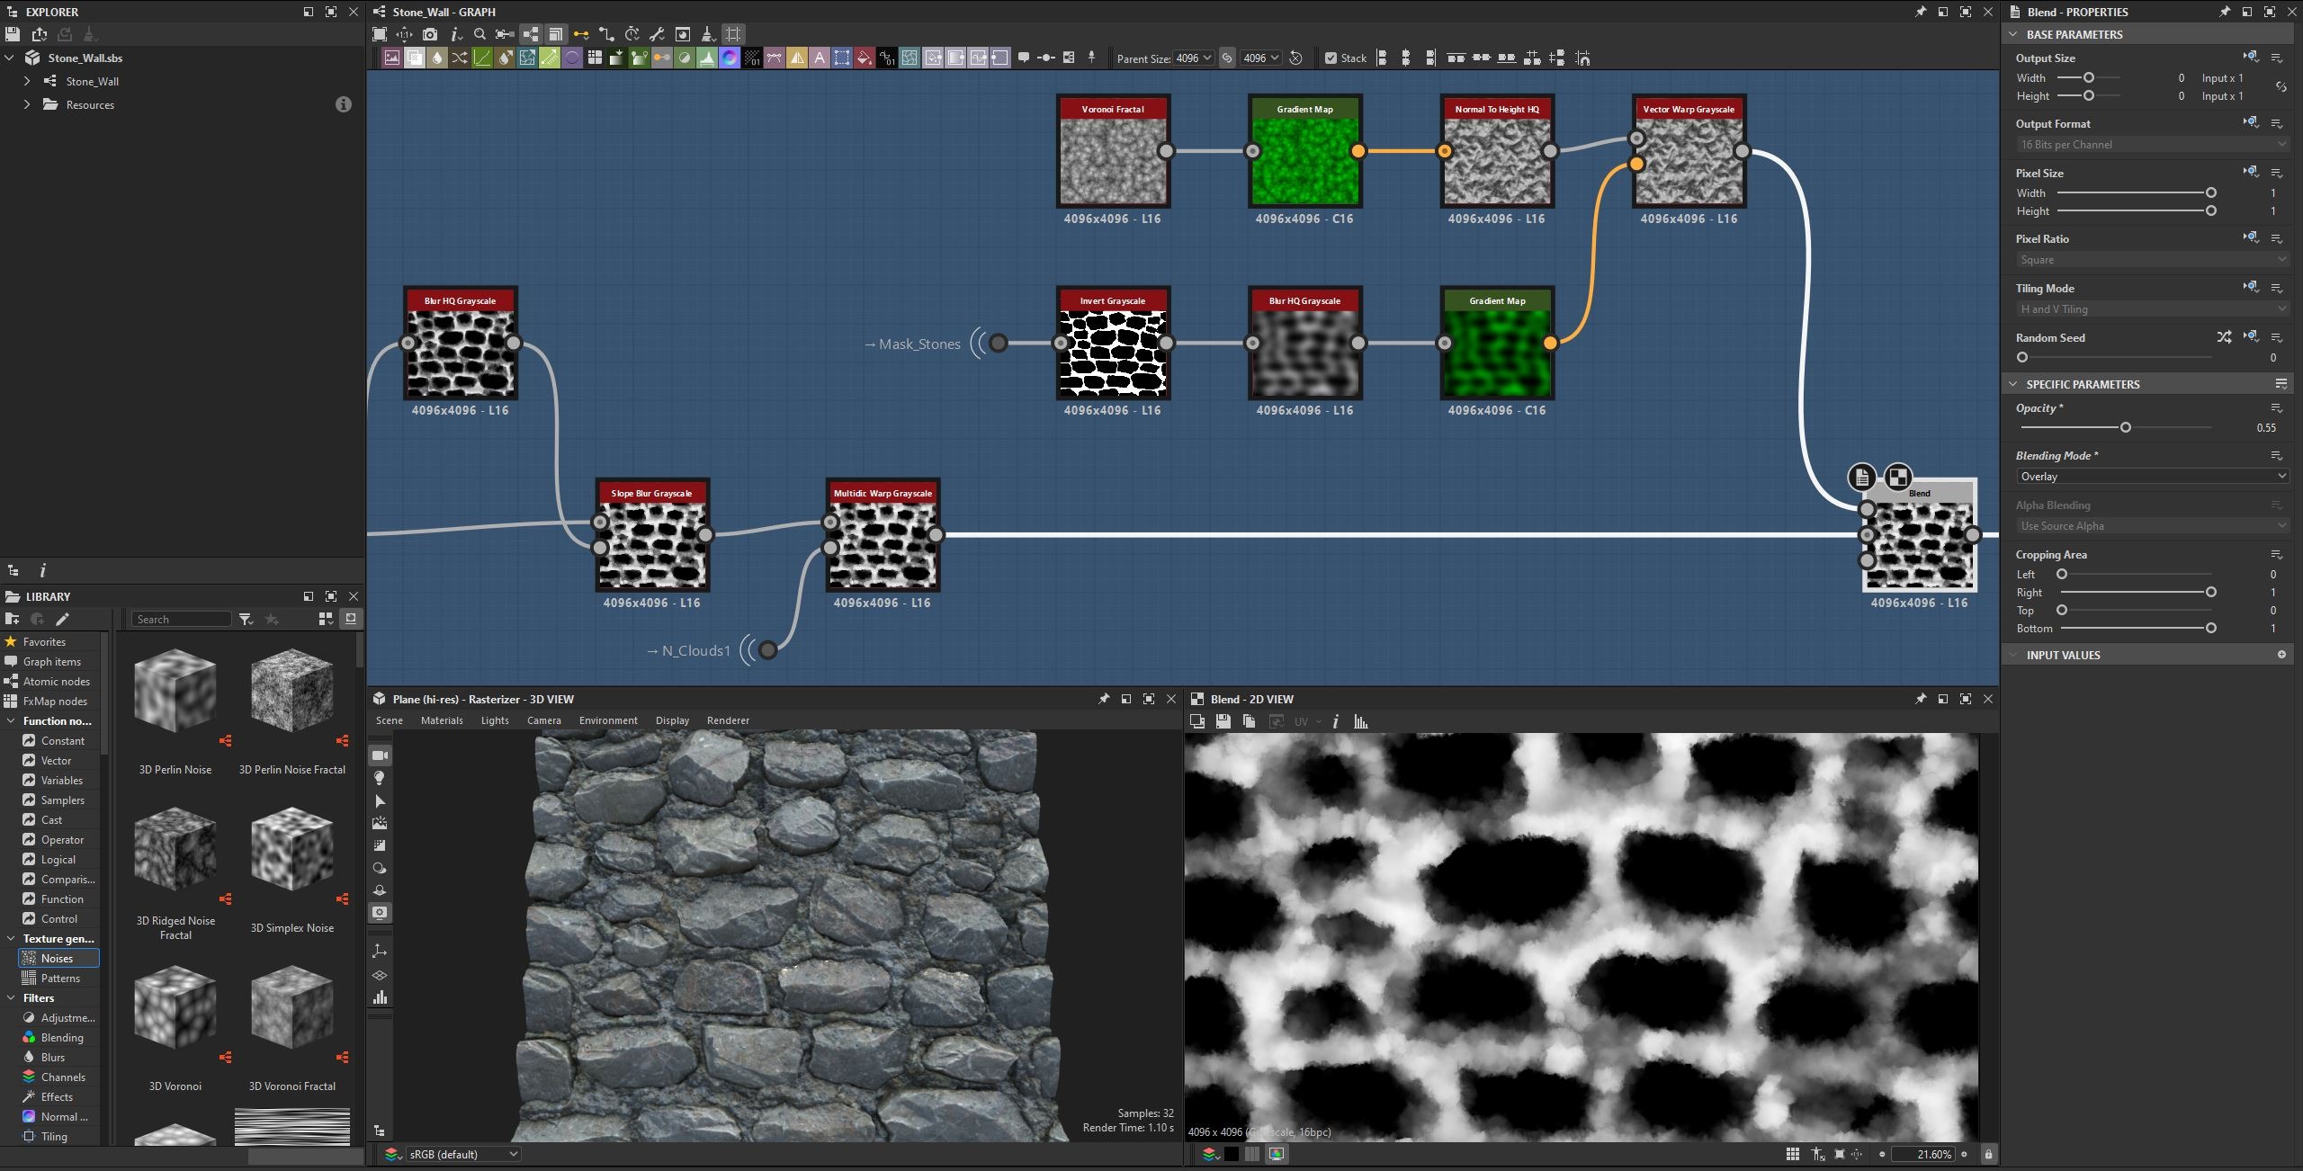Open the sRGB (default) color space dropdown

462,1154
